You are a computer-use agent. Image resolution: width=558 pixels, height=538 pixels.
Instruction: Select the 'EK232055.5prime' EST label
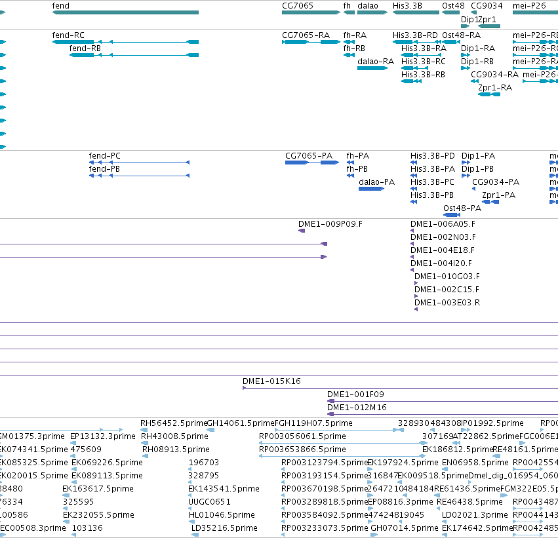coord(98,516)
